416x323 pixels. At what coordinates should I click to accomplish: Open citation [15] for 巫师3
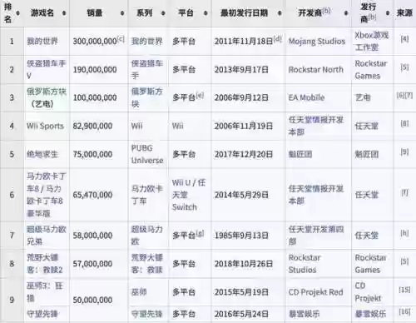(x=404, y=290)
